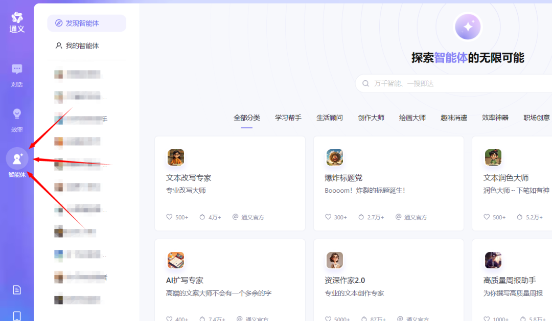Screen dimensions: 552x321
Task: Open the 对话 chat section
Action: click(x=17, y=75)
